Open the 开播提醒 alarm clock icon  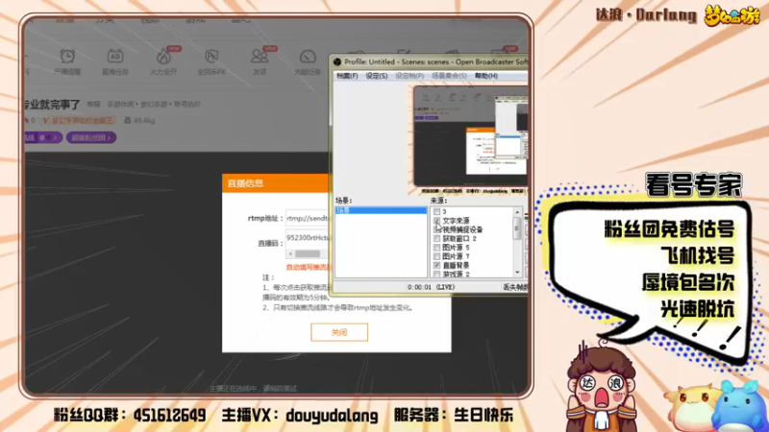[67, 57]
